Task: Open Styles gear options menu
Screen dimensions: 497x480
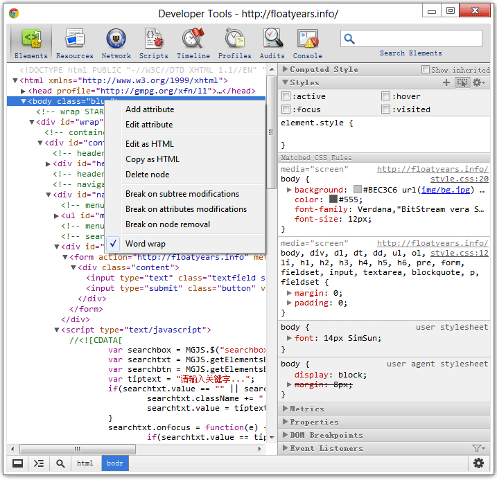Action: 478,82
